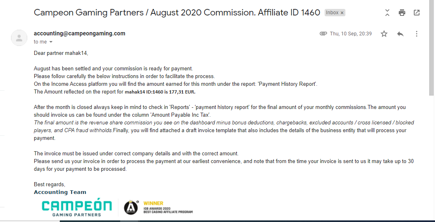Click the Campeón Gaming Partners logo
The image size is (435, 222).
tap(77, 208)
